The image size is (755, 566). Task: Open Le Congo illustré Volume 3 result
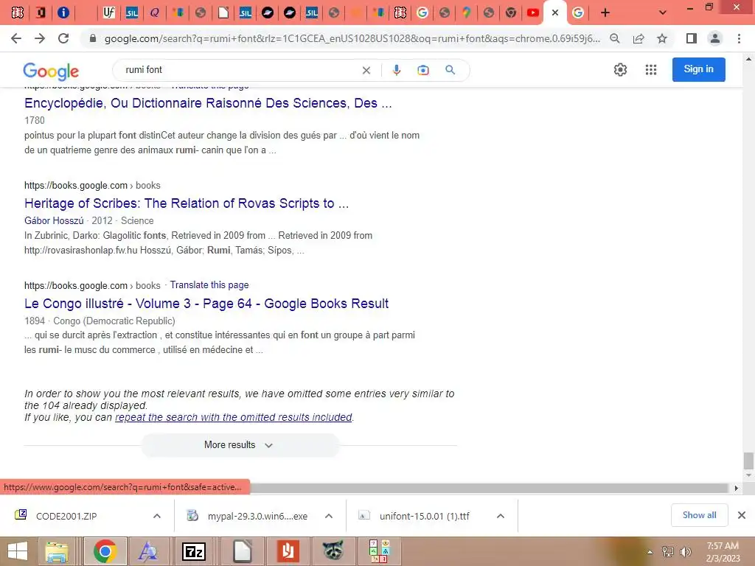pos(206,304)
